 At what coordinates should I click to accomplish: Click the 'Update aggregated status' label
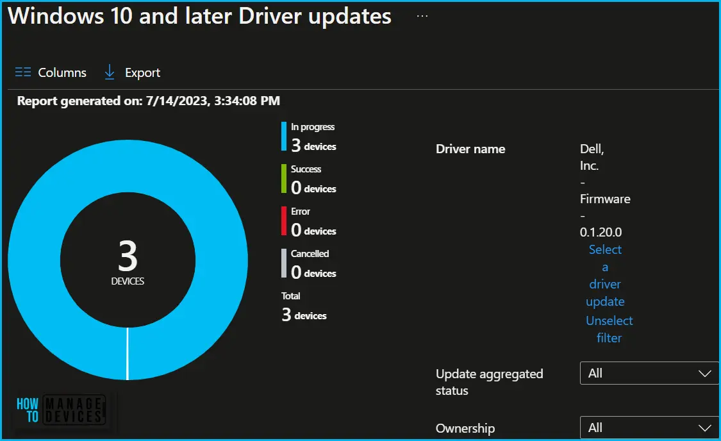click(x=489, y=382)
